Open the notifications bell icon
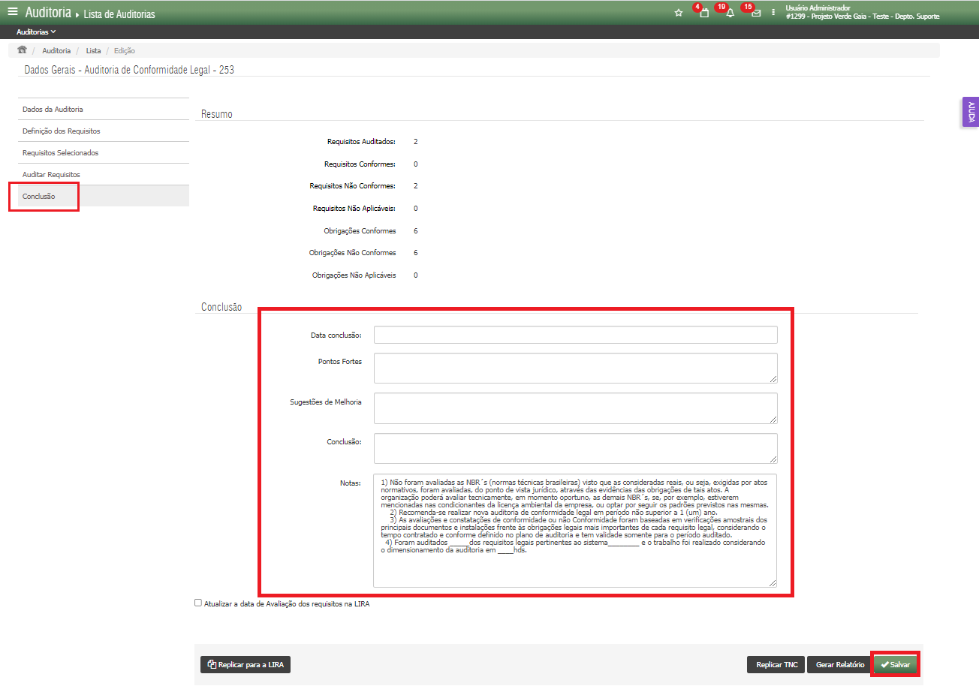 tap(730, 13)
